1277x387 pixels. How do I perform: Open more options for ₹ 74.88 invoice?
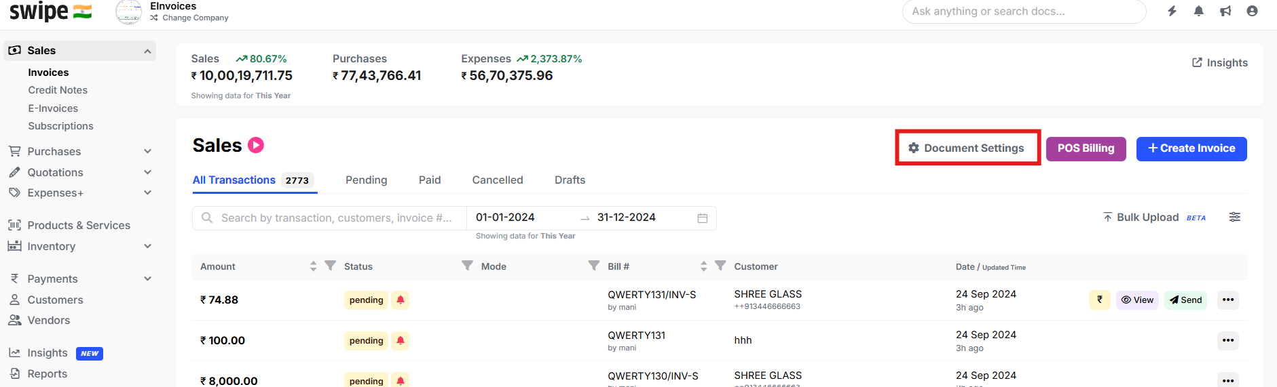pos(1227,300)
